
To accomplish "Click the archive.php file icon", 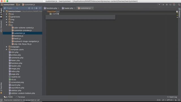I will [10, 55].
